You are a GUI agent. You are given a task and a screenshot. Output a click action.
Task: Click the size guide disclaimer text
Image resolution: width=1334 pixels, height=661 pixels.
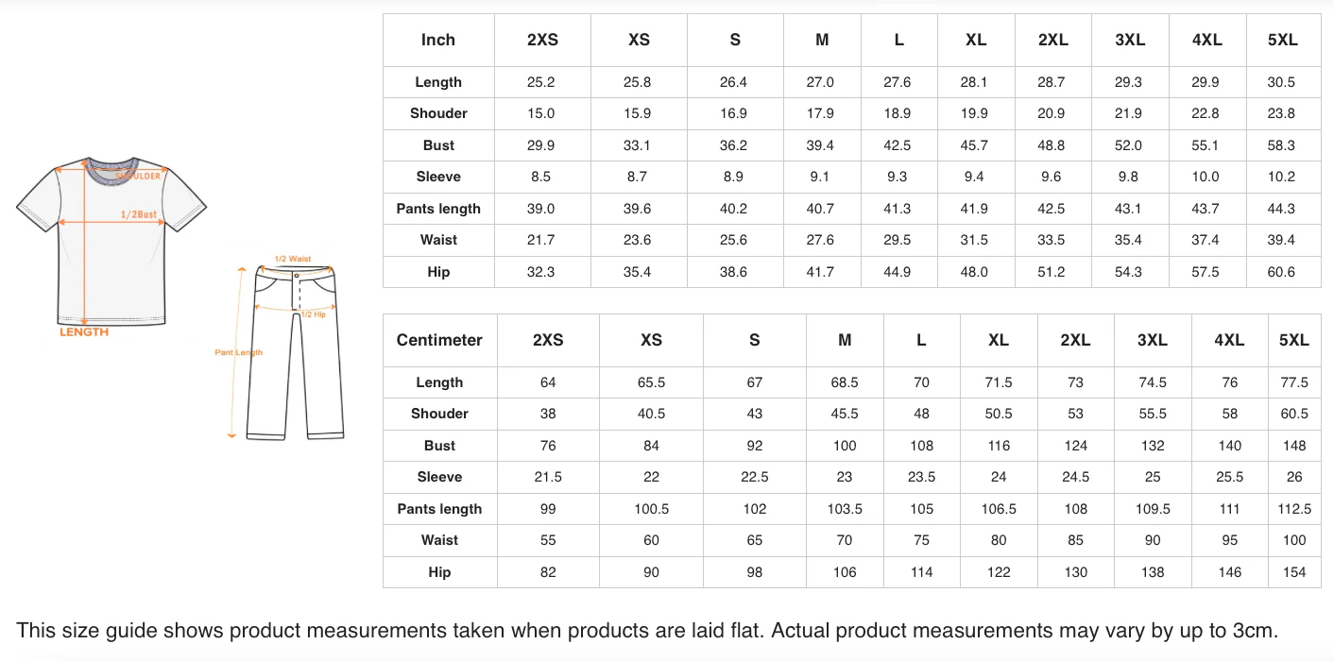pyautogui.click(x=647, y=631)
